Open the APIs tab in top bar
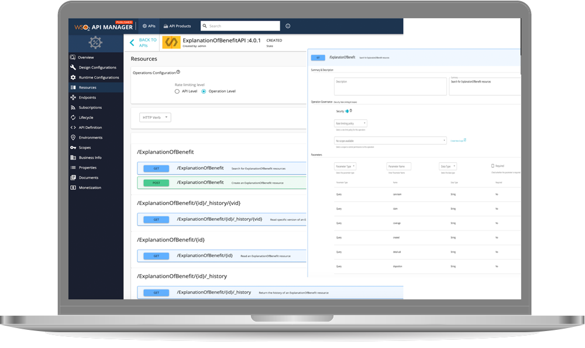This screenshot has height=348, width=585. (x=149, y=26)
